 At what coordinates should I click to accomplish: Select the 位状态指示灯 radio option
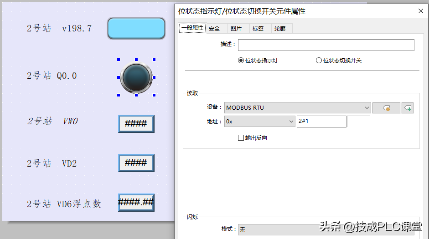point(241,60)
